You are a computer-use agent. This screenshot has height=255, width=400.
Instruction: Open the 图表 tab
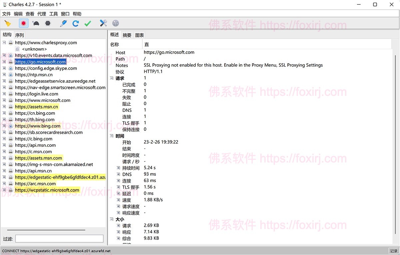140,35
